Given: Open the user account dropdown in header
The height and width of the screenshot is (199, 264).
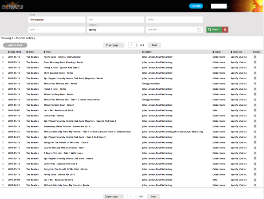Looking at the screenshot, I should 219,6.
